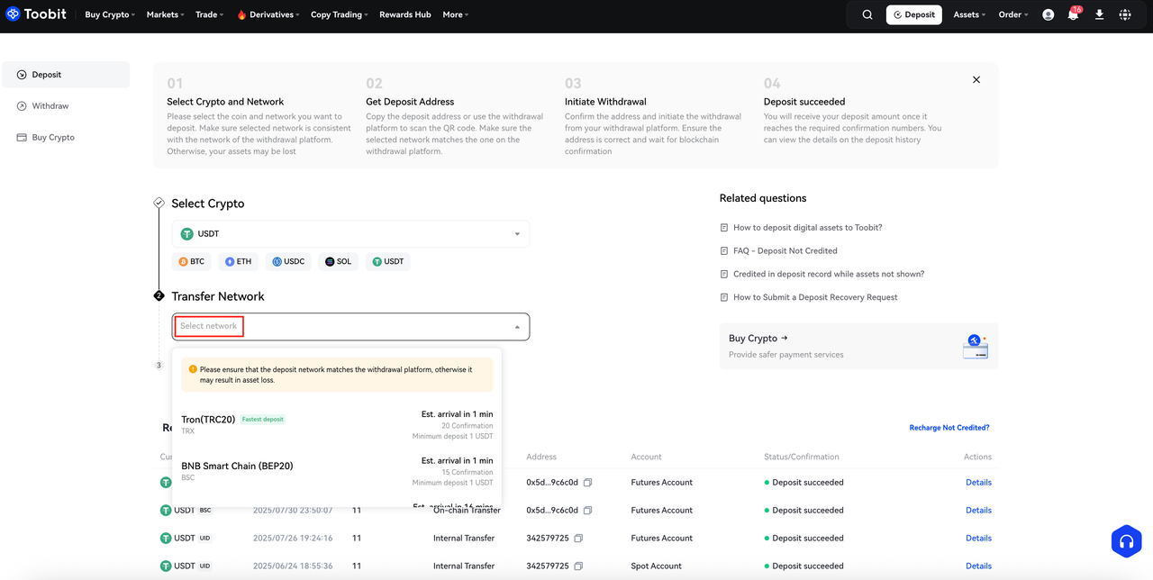Copy address in first Futures Account row

[587, 483]
